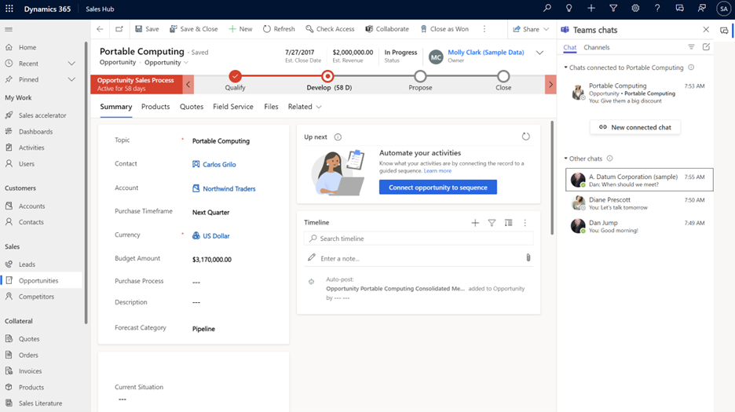The image size is (735, 412).
Task: Move to previous process stage arrow
Action: [188, 85]
